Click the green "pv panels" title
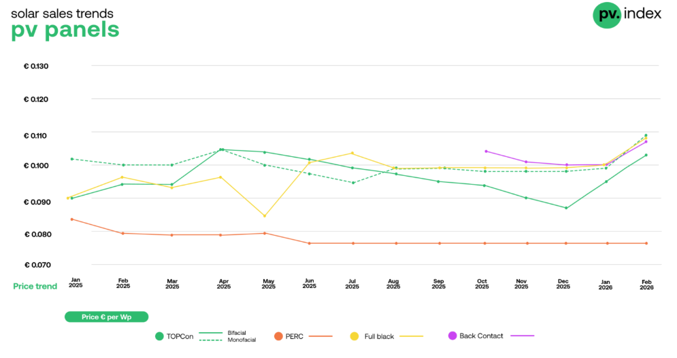Screen dimensions: 677x358 coord(65,30)
